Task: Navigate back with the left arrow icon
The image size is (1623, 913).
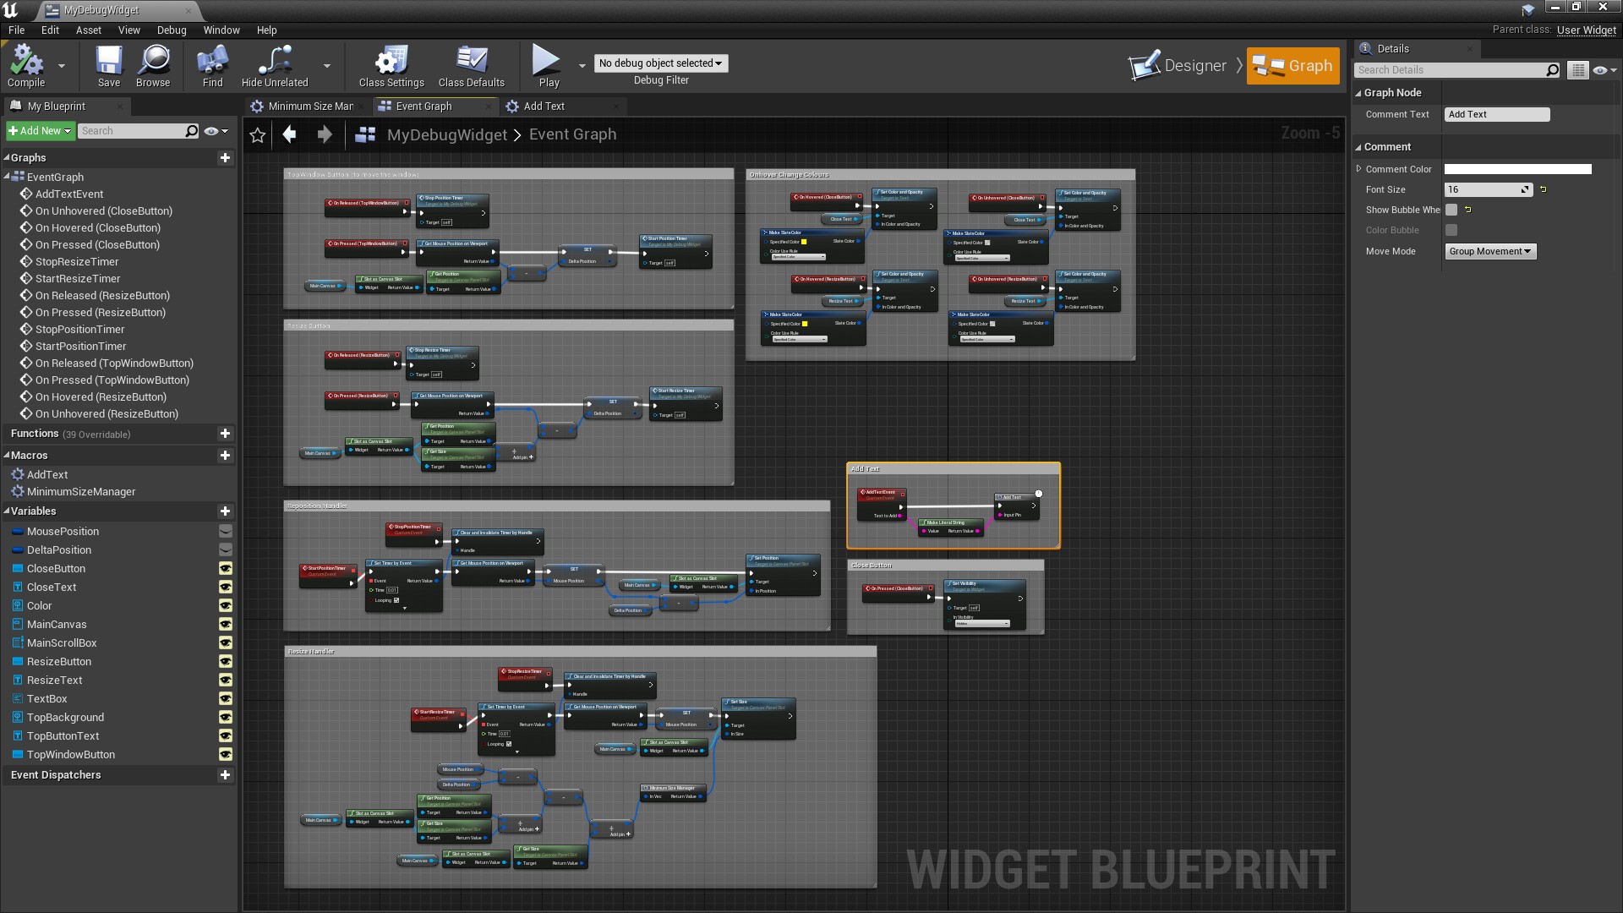Action: pyautogui.click(x=289, y=134)
